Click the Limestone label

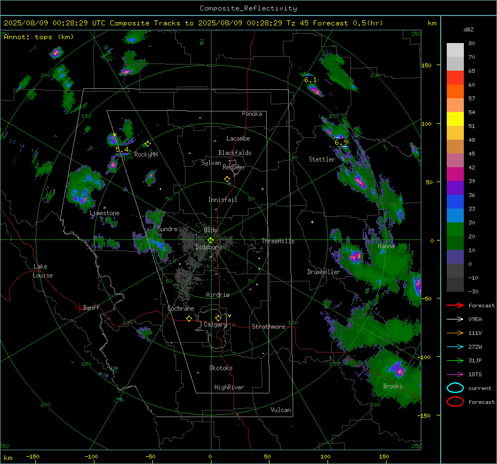pos(104,213)
